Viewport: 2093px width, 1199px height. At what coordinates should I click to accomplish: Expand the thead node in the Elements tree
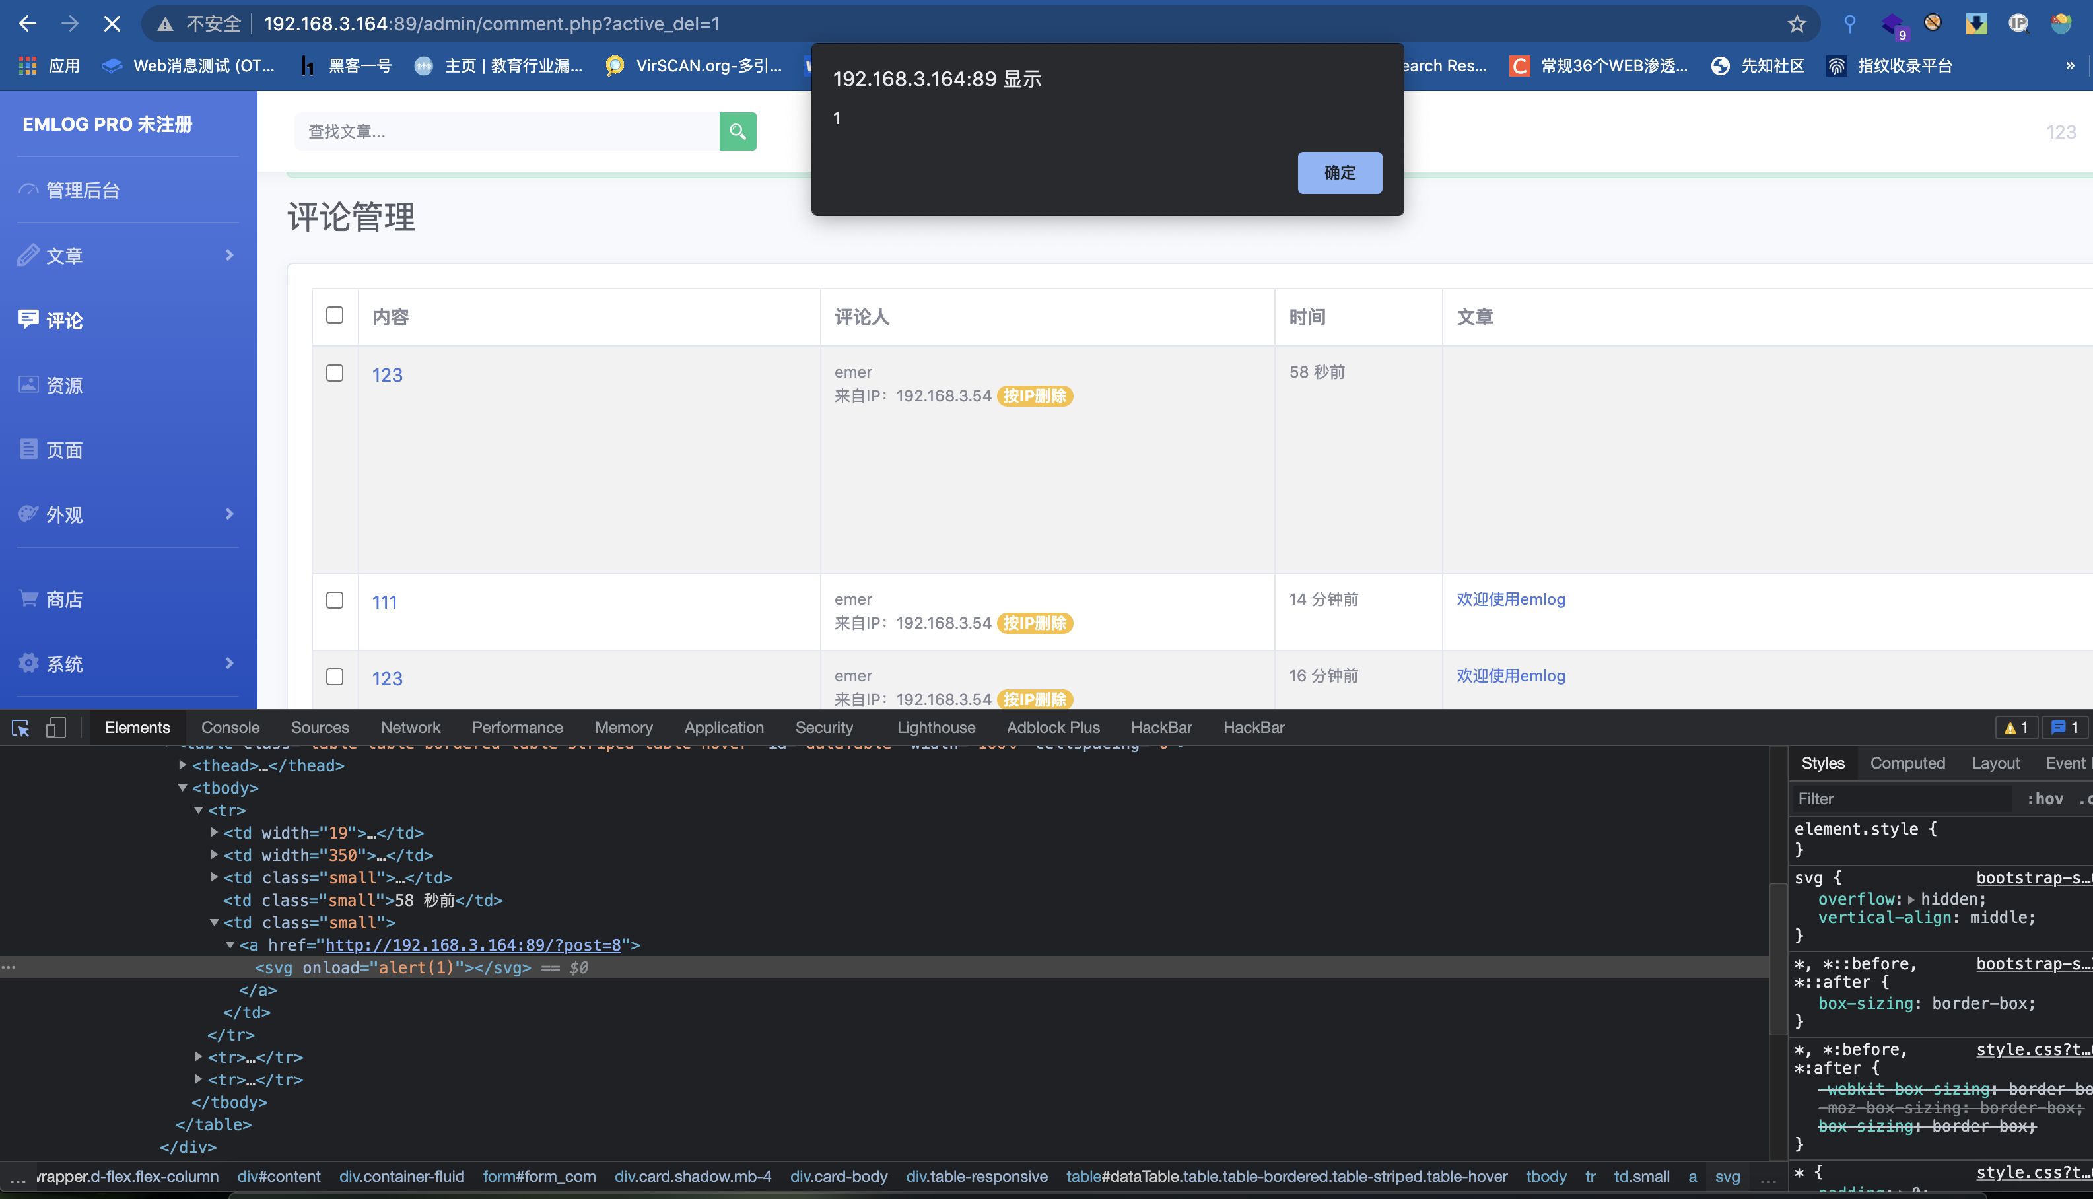click(183, 765)
